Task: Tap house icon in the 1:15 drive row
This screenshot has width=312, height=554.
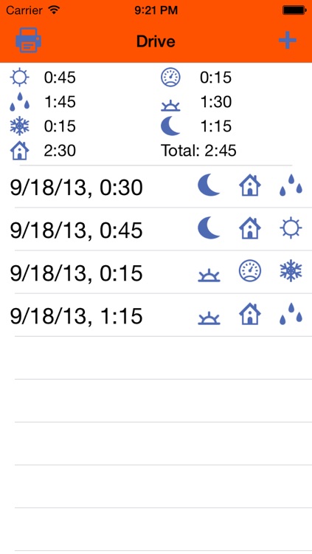Action: pos(250,314)
